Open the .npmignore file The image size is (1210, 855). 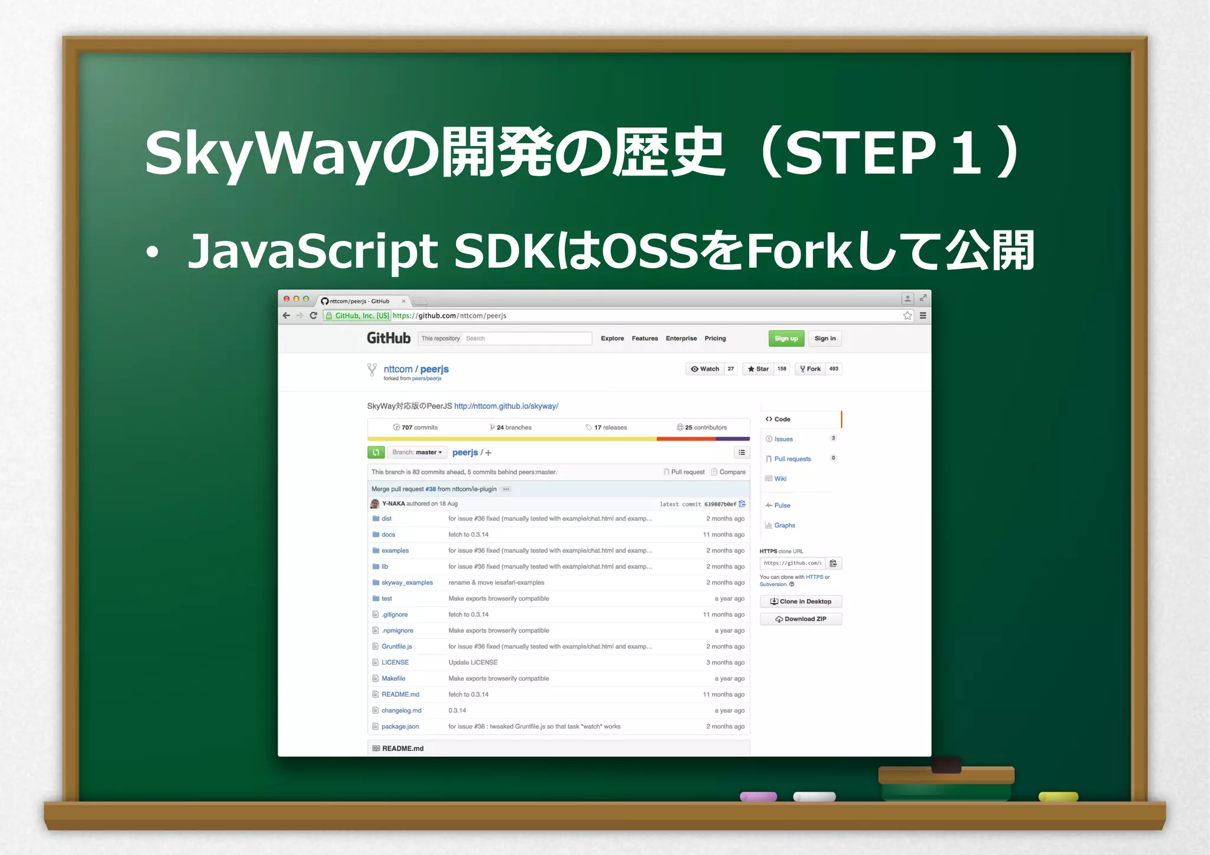tap(398, 630)
